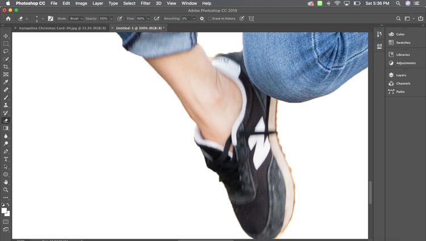The image size is (426, 241).
Task: Switch to trampoline Christmas Card-94.jpg tab
Action: click(x=62, y=28)
